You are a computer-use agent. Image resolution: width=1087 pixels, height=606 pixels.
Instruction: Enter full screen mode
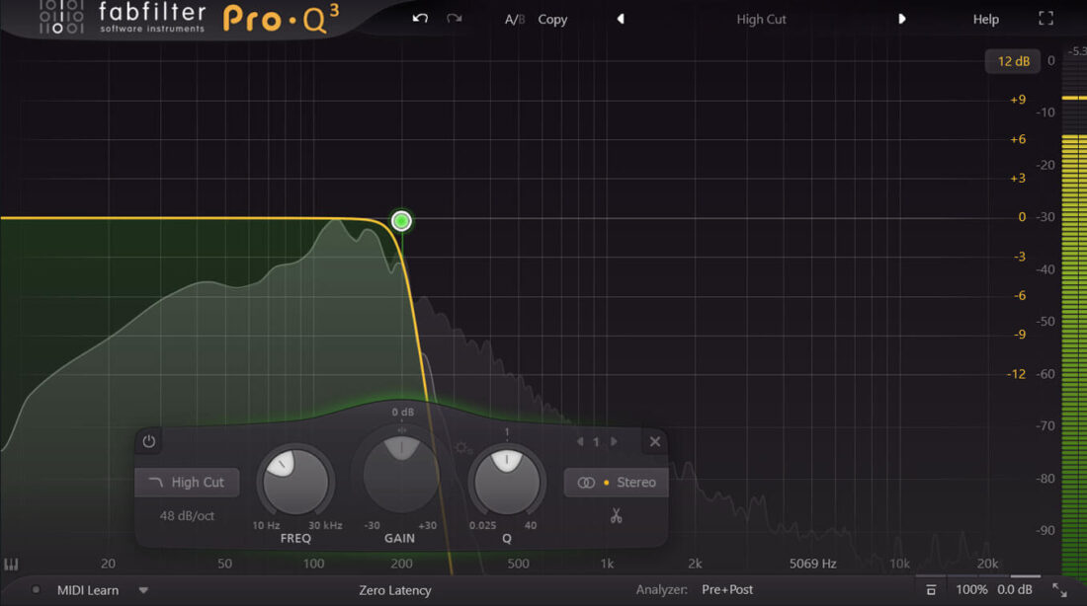tap(1046, 19)
